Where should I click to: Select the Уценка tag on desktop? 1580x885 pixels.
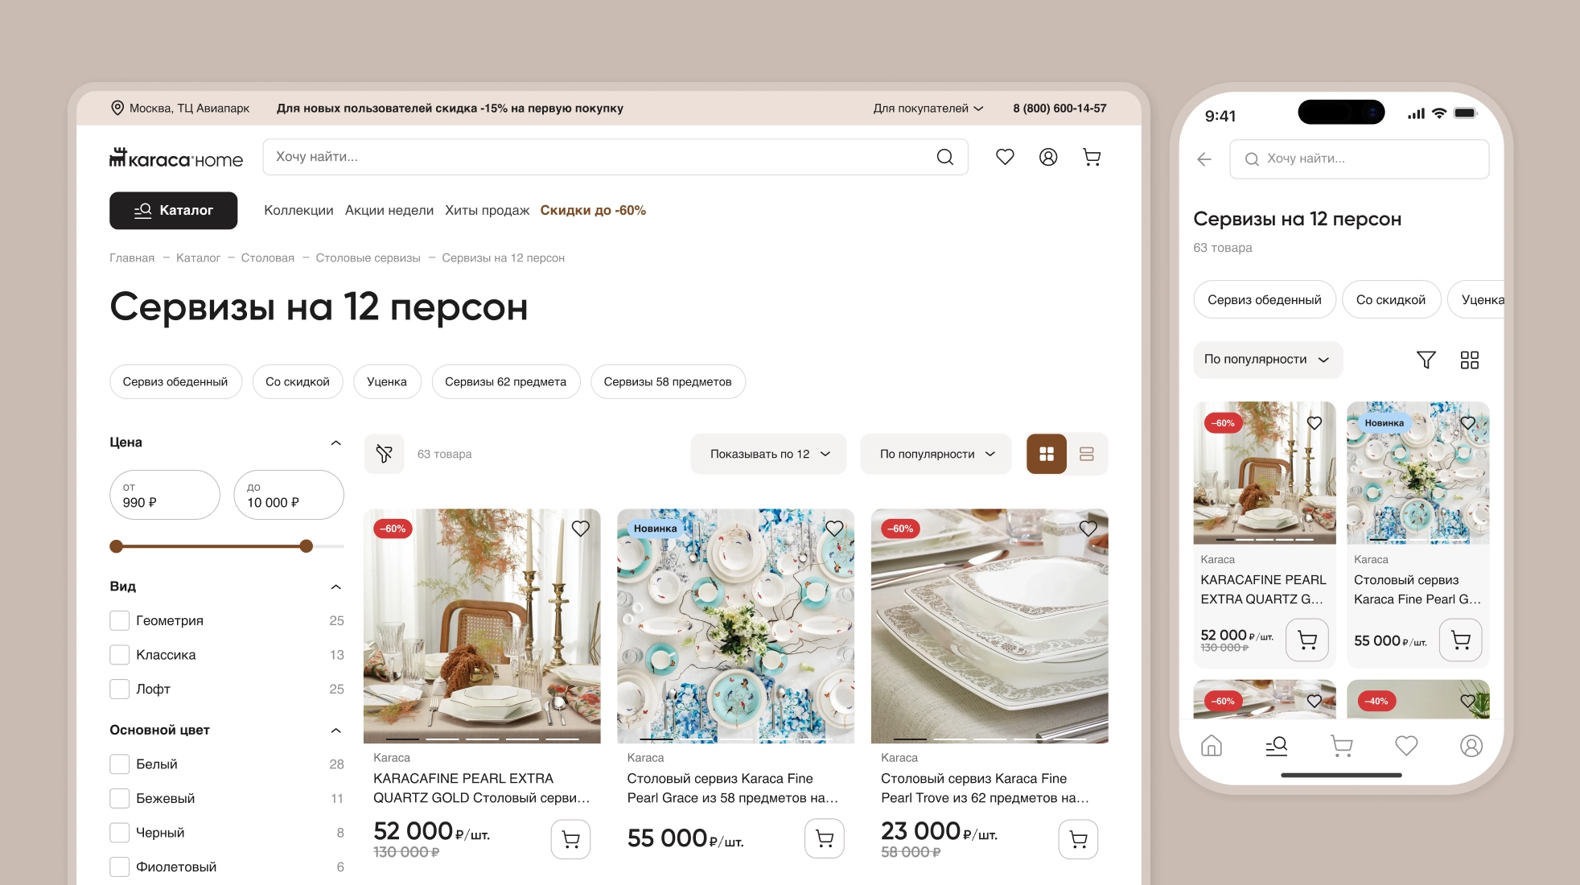[387, 381]
